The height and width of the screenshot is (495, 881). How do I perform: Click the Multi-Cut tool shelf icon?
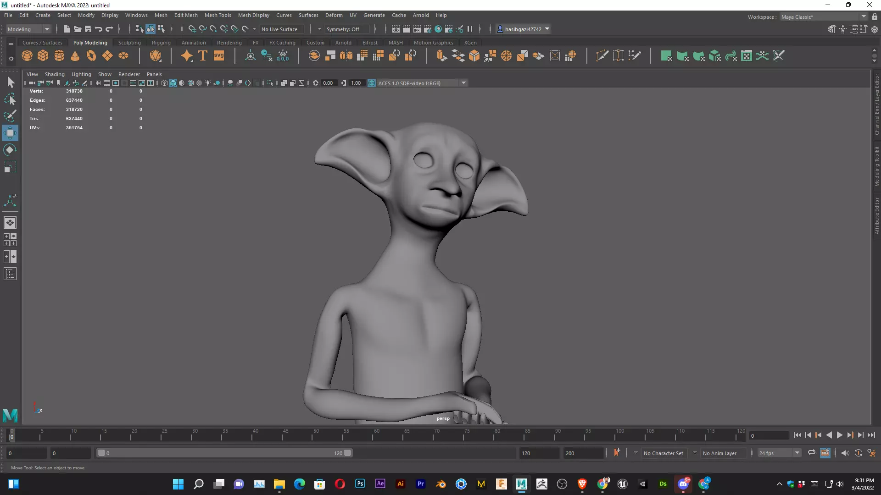point(602,56)
